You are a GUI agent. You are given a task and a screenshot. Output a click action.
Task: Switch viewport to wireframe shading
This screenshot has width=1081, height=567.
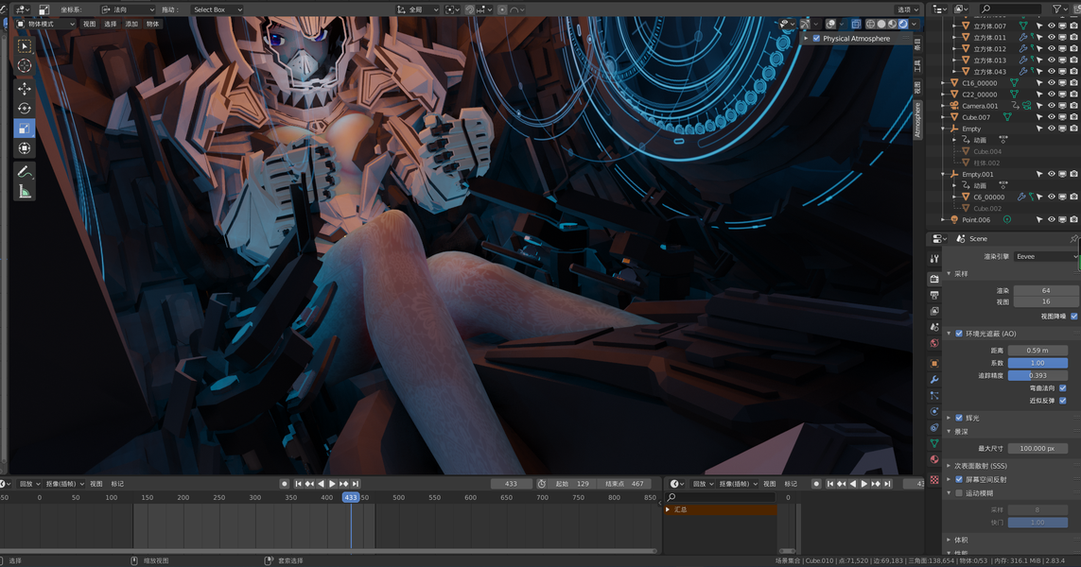[870, 25]
